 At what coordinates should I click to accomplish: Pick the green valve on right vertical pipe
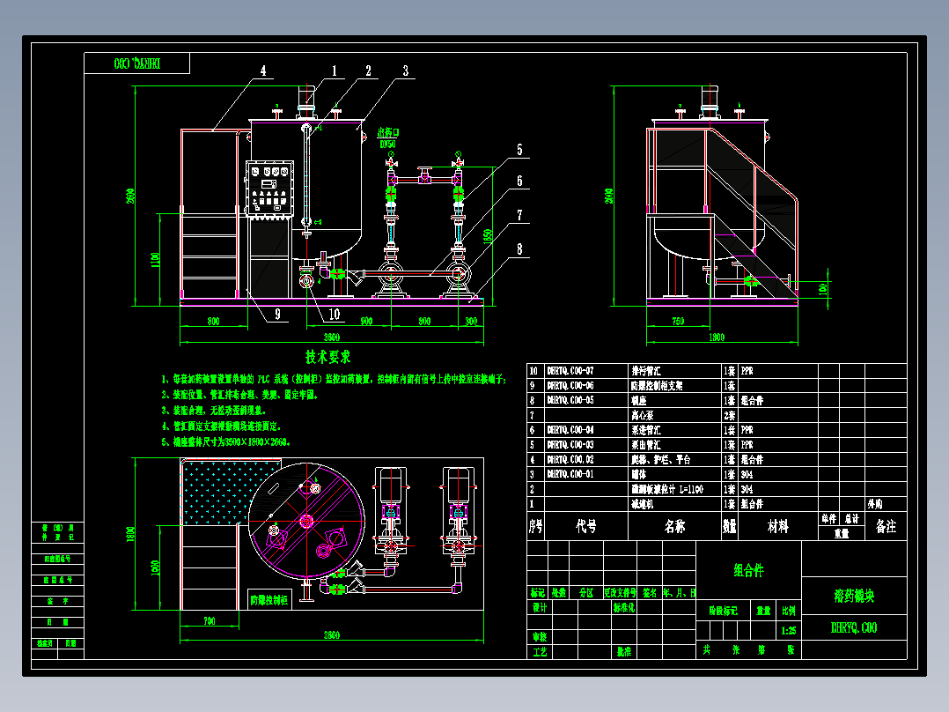click(x=458, y=193)
